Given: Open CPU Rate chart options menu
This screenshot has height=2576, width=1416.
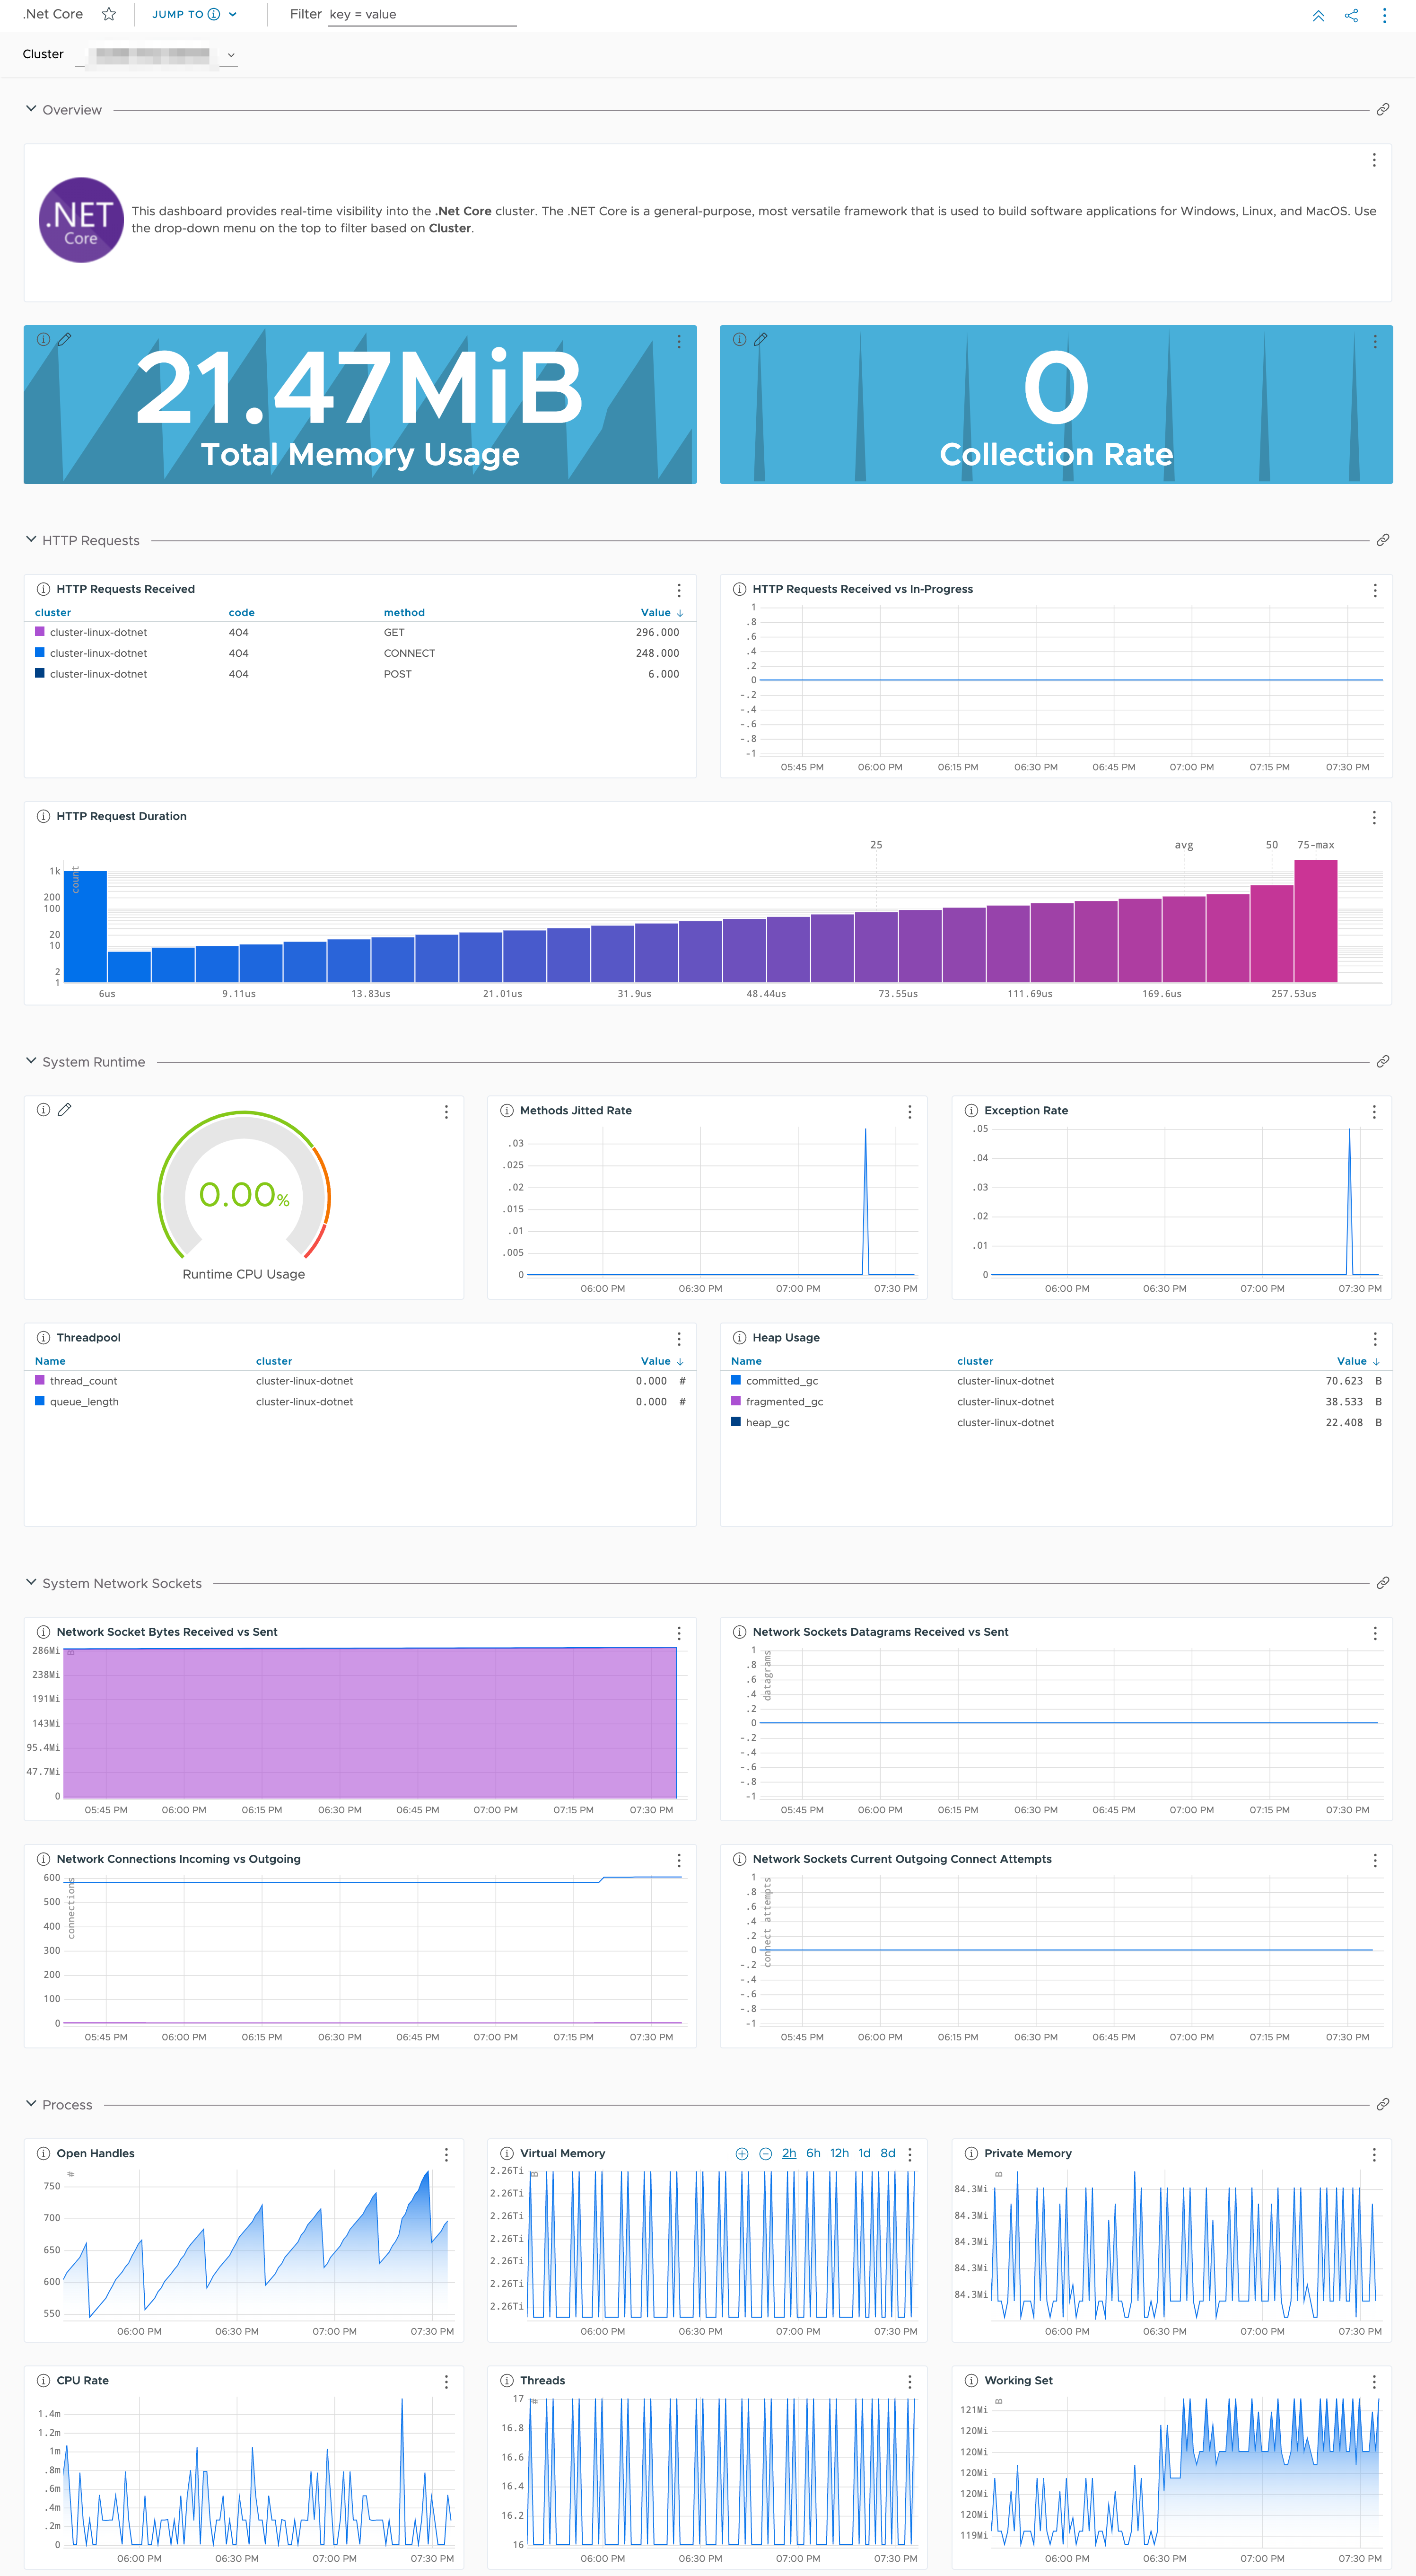Looking at the screenshot, I should click(x=446, y=2382).
